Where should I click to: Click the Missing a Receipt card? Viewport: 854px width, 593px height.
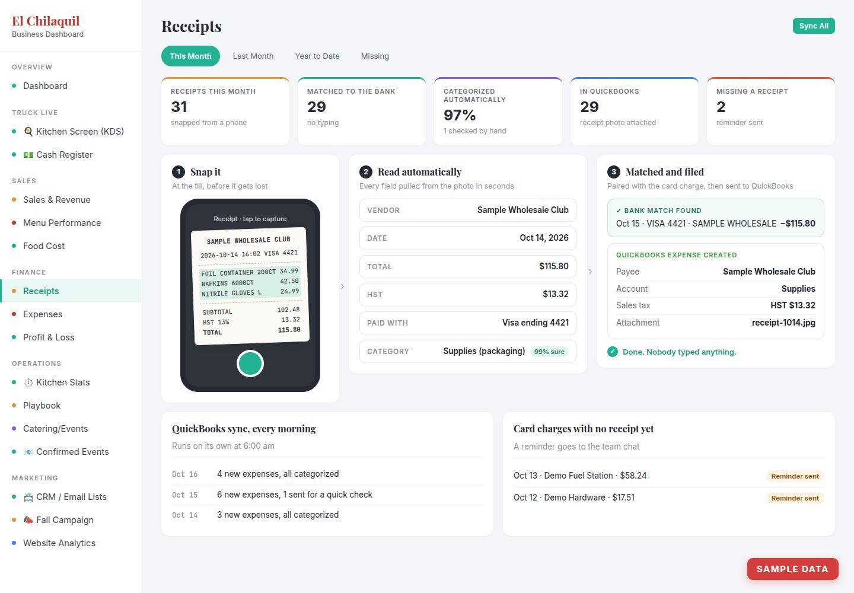771,111
